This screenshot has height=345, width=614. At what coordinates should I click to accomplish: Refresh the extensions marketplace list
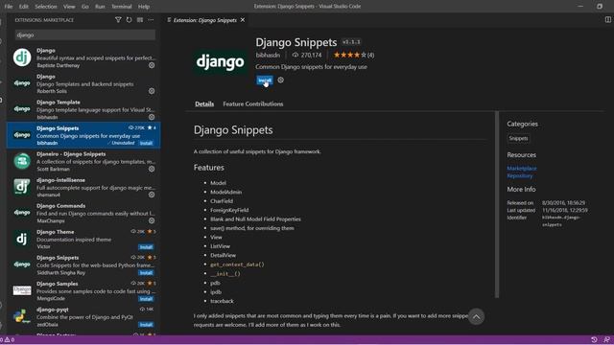(129, 20)
